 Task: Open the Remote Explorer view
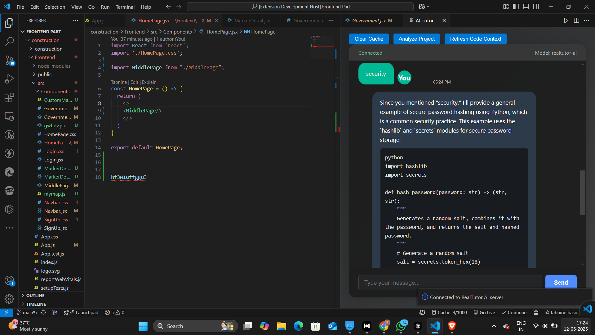pyautogui.click(x=9, y=116)
